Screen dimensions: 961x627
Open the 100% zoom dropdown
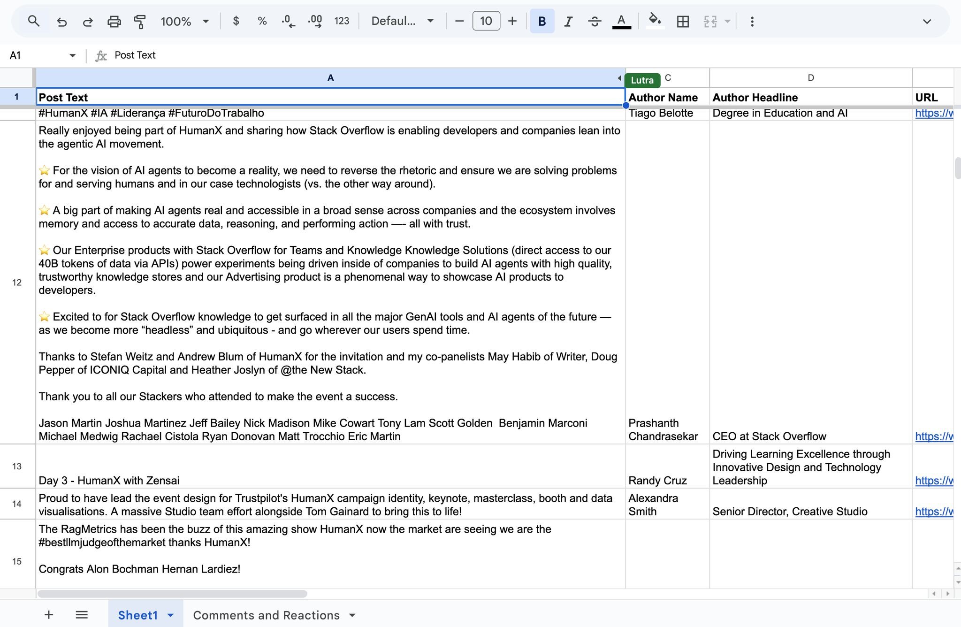[x=184, y=22]
